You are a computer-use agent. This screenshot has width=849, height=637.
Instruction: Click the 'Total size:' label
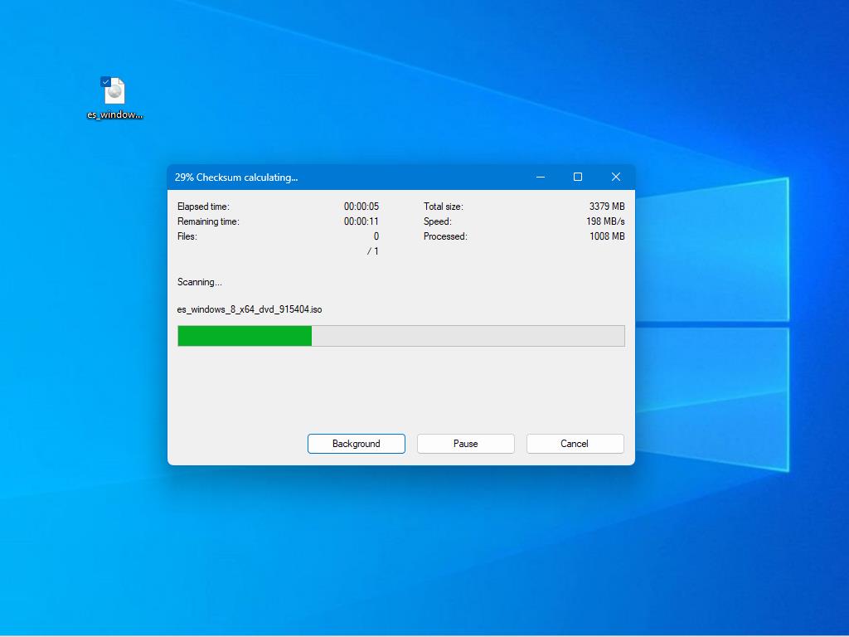(x=444, y=207)
